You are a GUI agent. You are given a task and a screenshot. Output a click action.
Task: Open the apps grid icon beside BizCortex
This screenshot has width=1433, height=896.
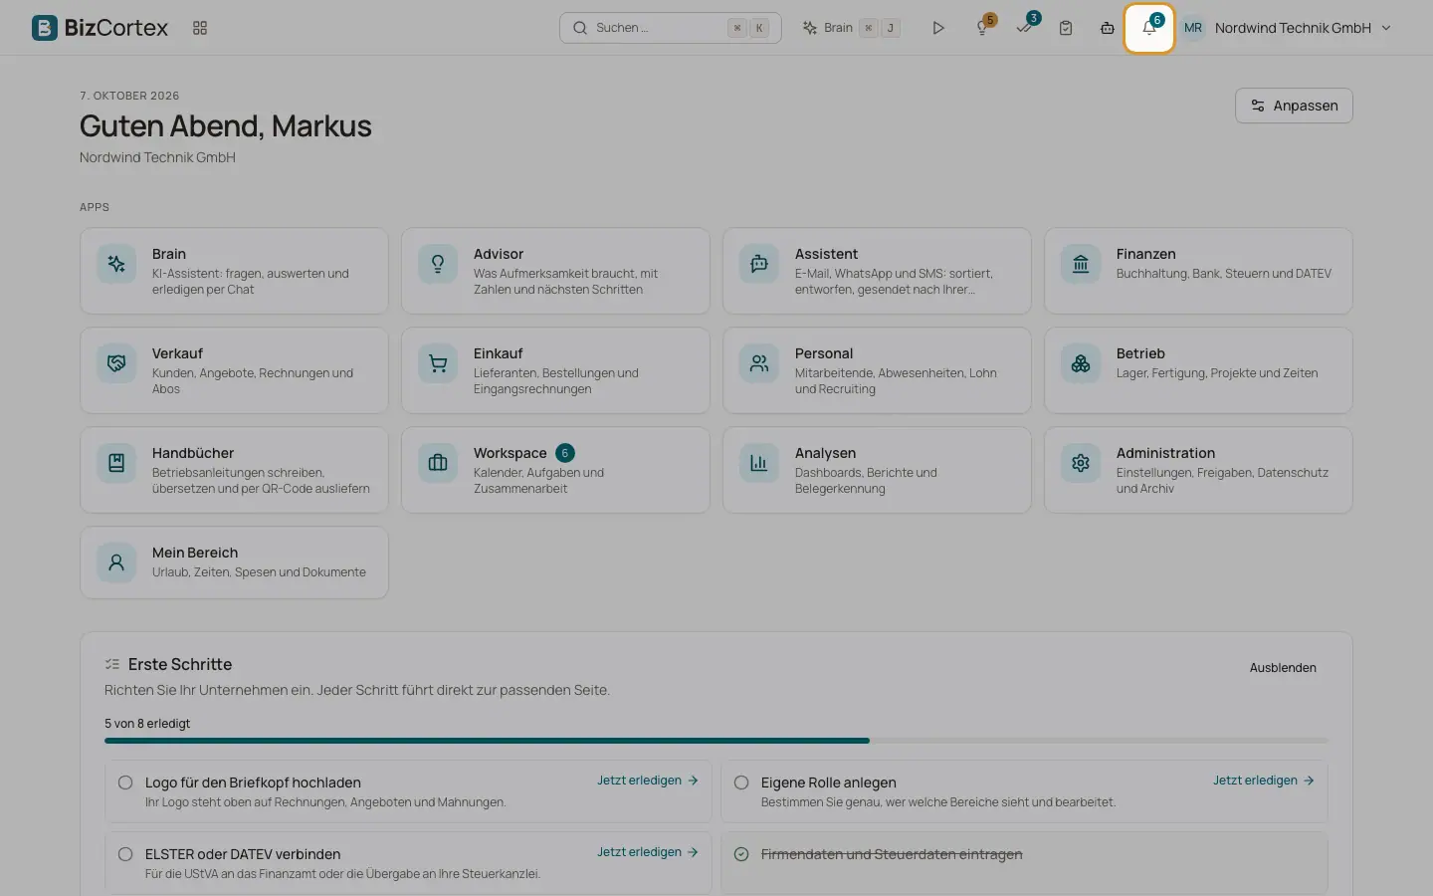click(200, 28)
